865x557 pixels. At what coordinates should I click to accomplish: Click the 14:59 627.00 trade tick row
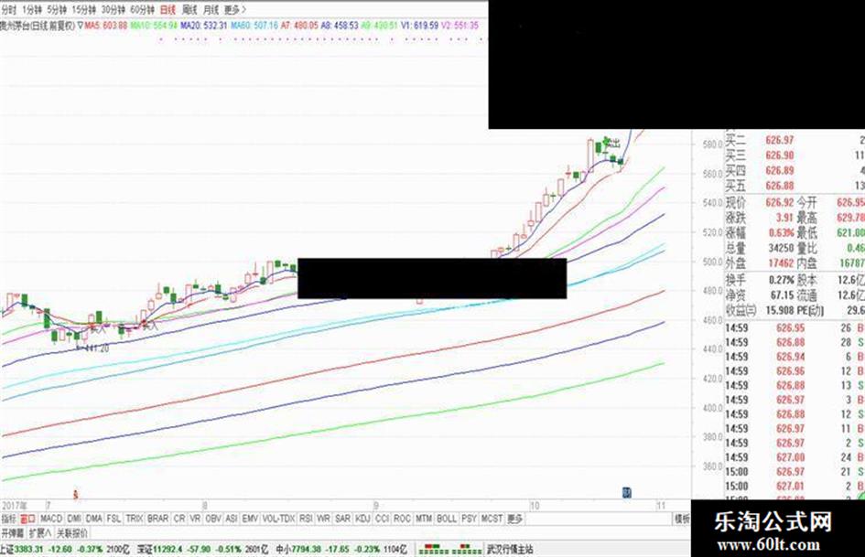[795, 457]
